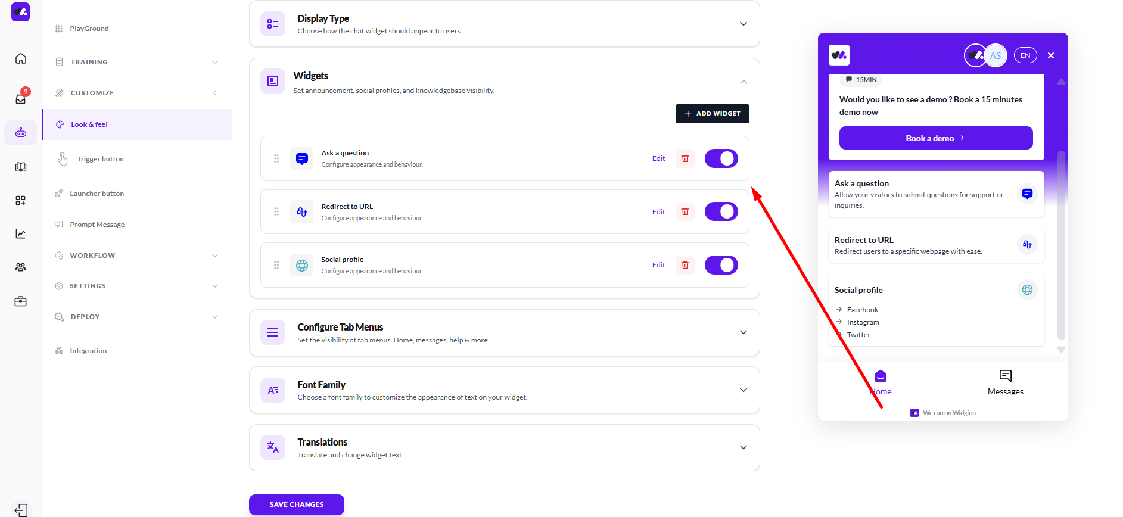Delete the Ask a question widget
The width and height of the screenshot is (1123, 517).
point(685,158)
